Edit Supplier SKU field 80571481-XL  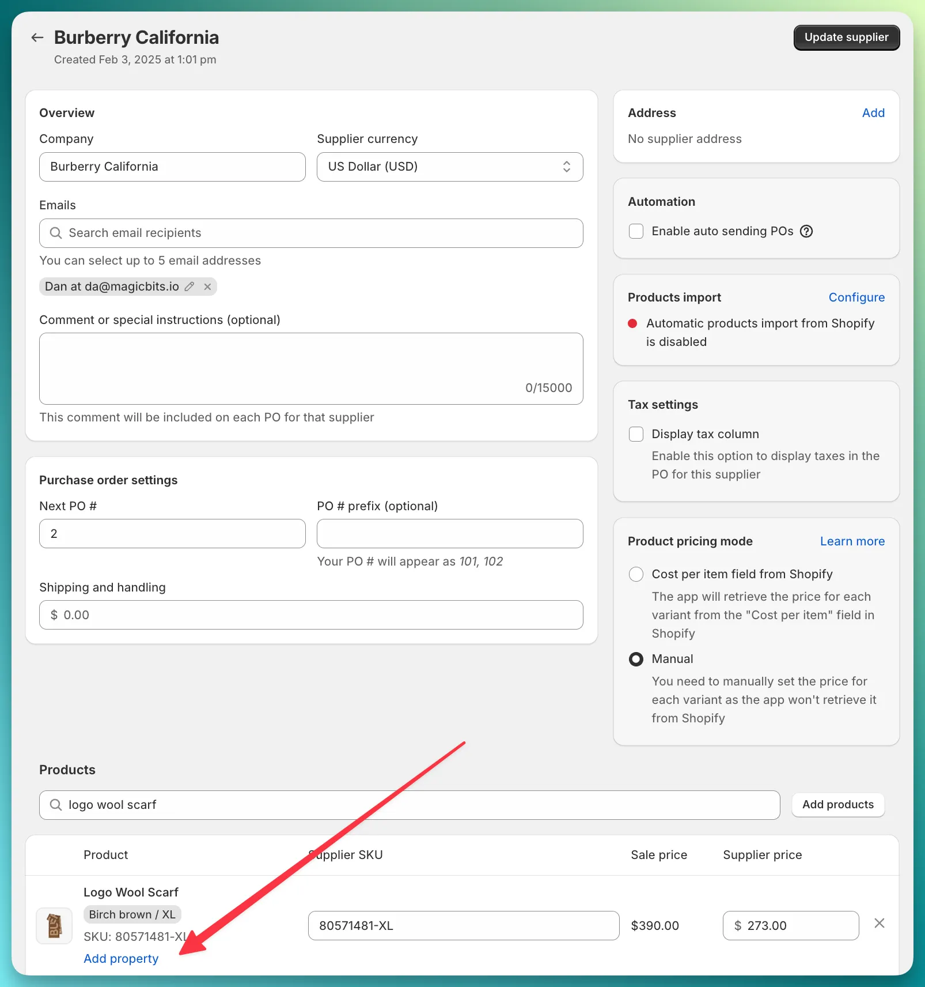click(x=464, y=926)
